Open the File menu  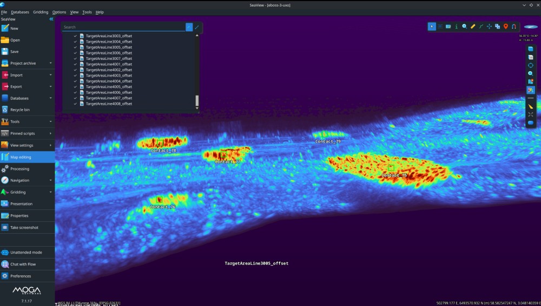point(4,12)
